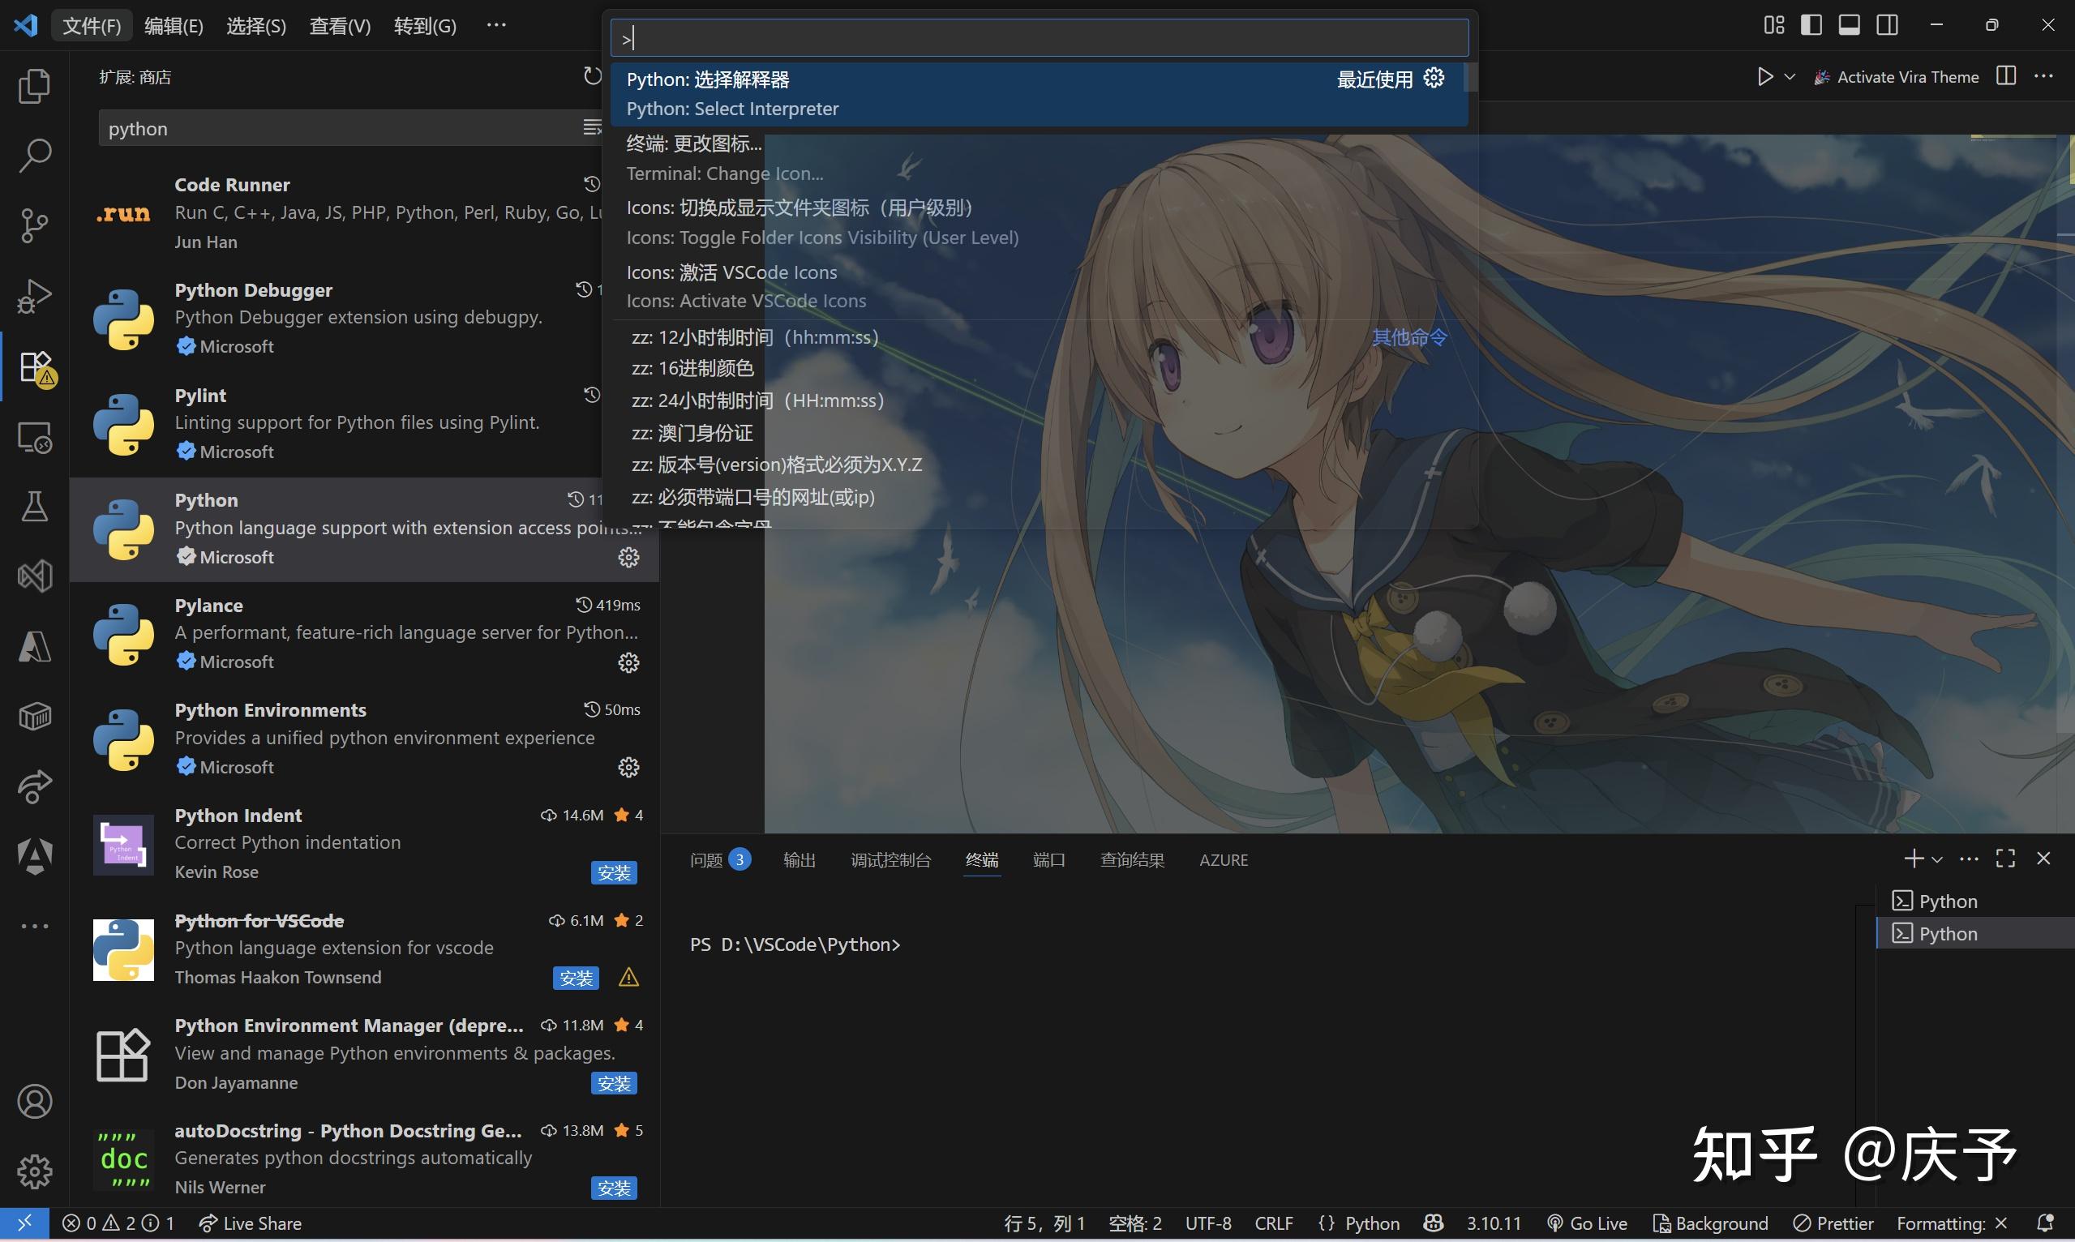
Task: Open settings gear for the Python extension
Action: 628,558
